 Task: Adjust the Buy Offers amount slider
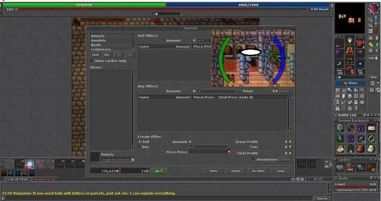tap(218, 91)
